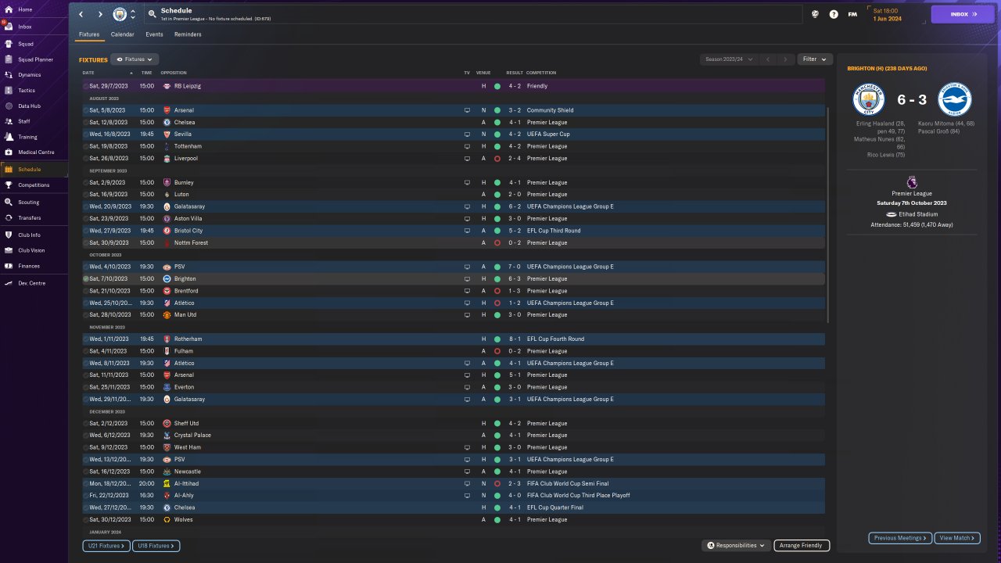Go to the previous season arrow
The width and height of the screenshot is (1001, 563).
pos(769,59)
